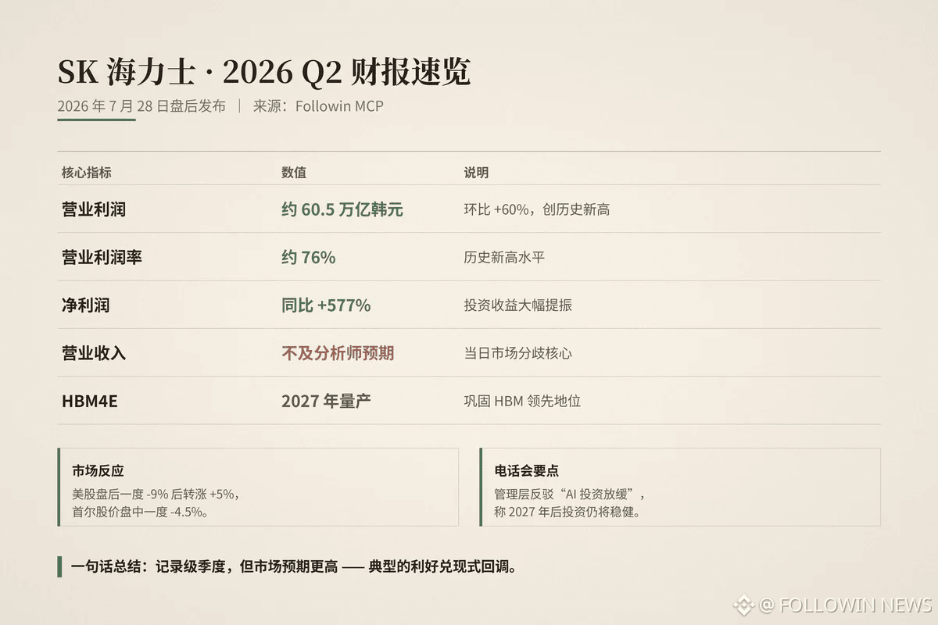The image size is (938, 625).
Task: Click the source text 来源：Followin MCP
Action: tap(318, 106)
